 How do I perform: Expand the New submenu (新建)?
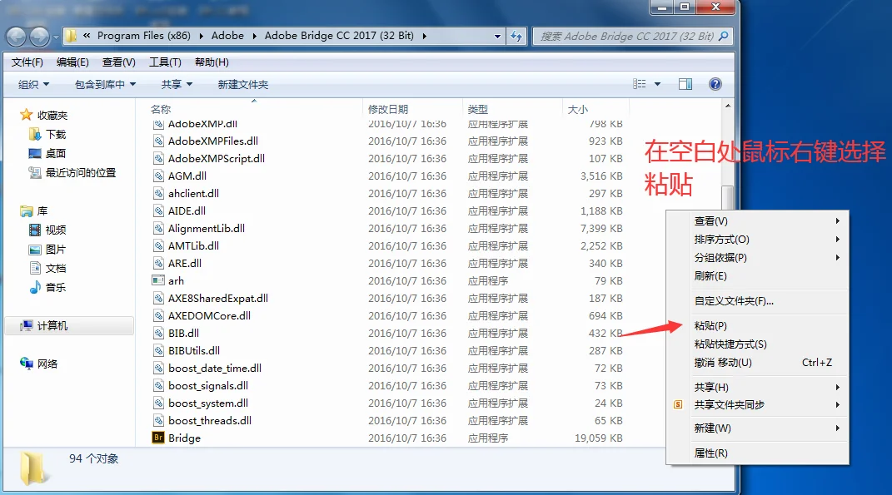pyautogui.click(x=757, y=428)
